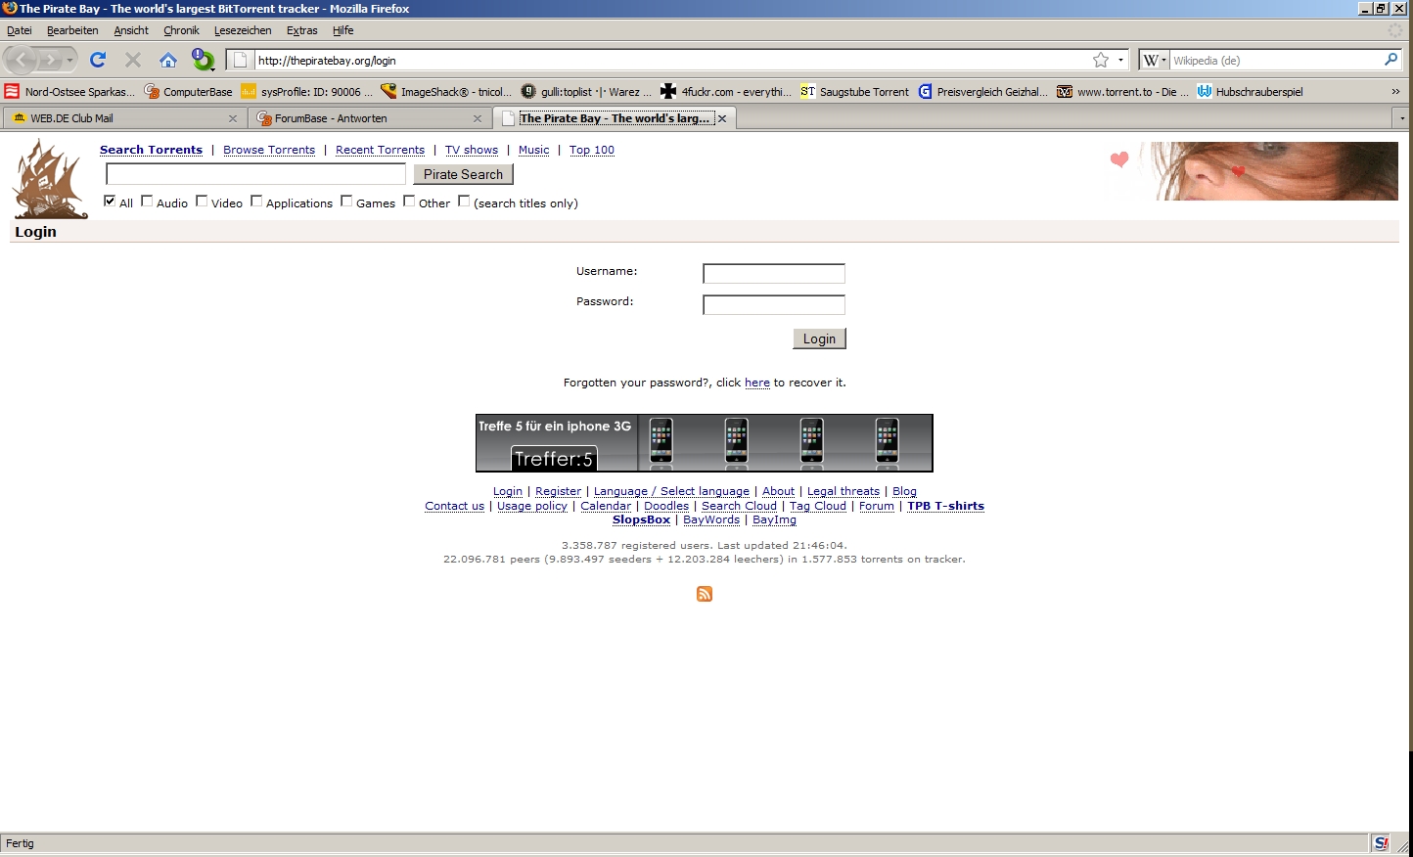Click the stop loading X icon
This screenshot has height=857, width=1413.
point(133,60)
